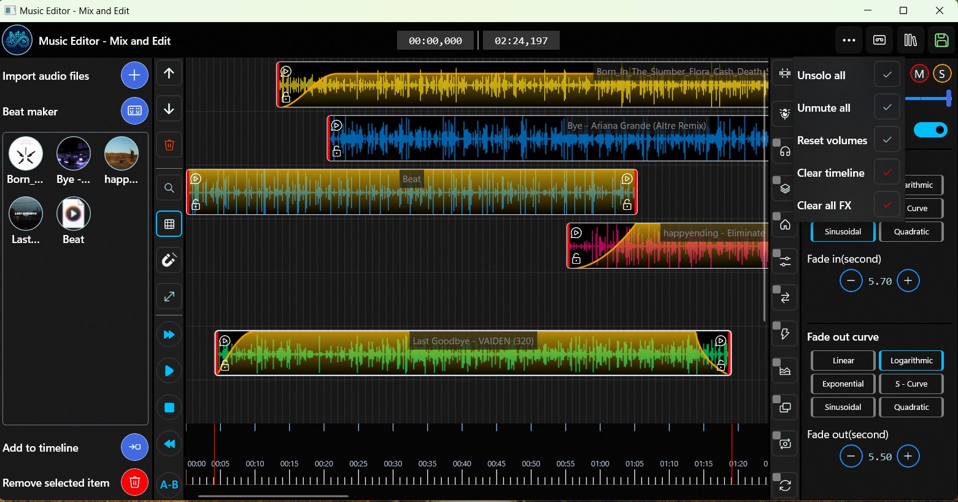Open the equalizer settings icon
The image size is (958, 502).
click(x=784, y=261)
